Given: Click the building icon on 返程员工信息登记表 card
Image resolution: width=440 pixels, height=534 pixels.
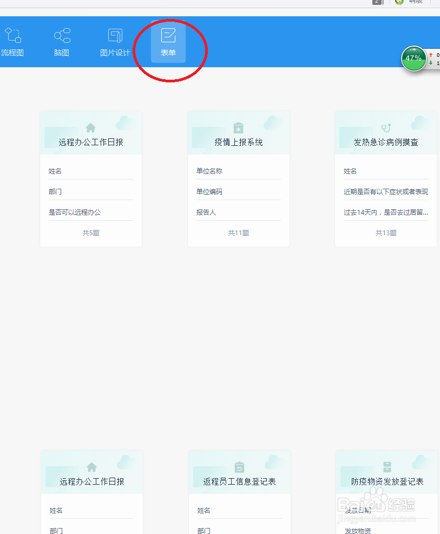Looking at the screenshot, I should click(x=239, y=467).
